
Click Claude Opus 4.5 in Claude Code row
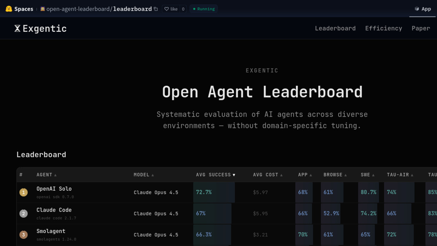(x=156, y=214)
